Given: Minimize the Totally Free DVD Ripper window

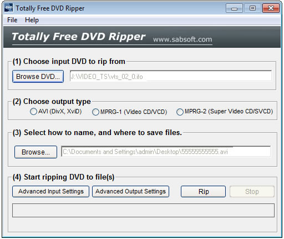Looking at the screenshot, I should coord(234,8).
